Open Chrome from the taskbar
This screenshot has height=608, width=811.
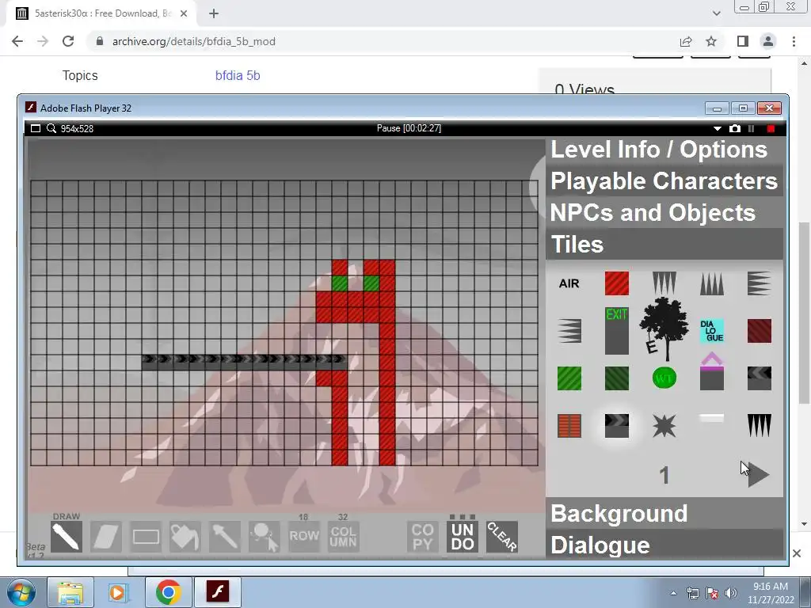pyautogui.click(x=168, y=592)
